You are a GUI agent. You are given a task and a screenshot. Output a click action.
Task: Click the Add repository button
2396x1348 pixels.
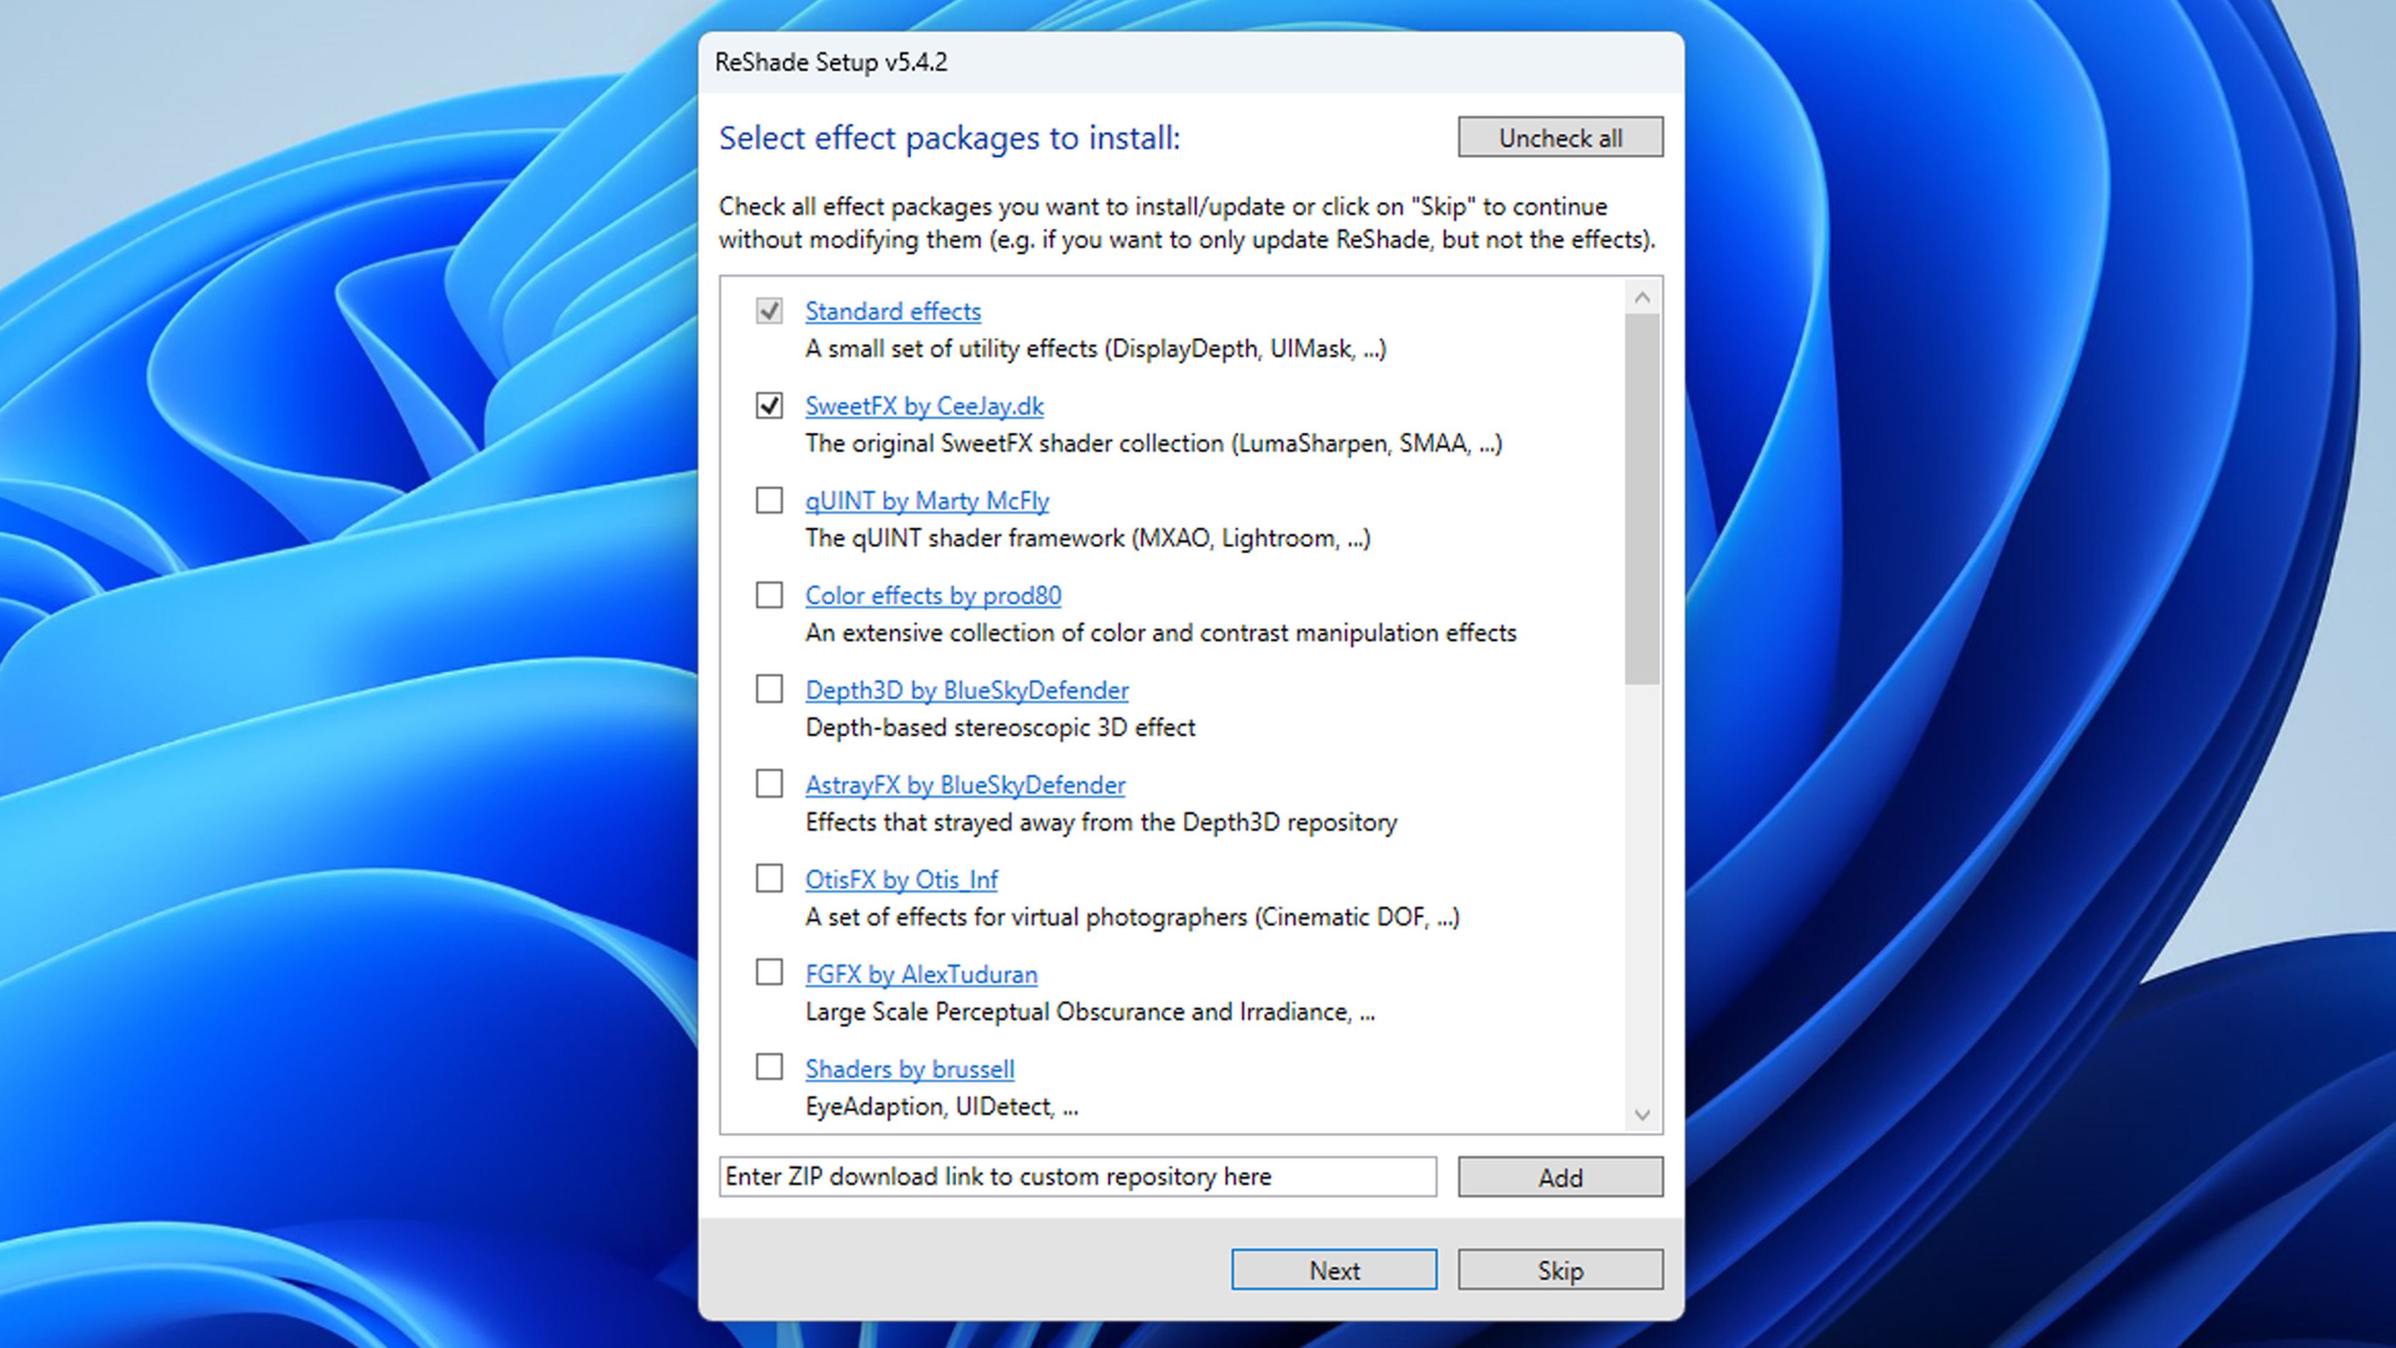point(1560,1178)
